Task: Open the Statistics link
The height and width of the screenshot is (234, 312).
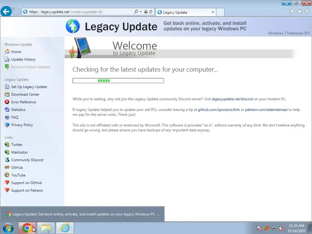Action: 18,110
